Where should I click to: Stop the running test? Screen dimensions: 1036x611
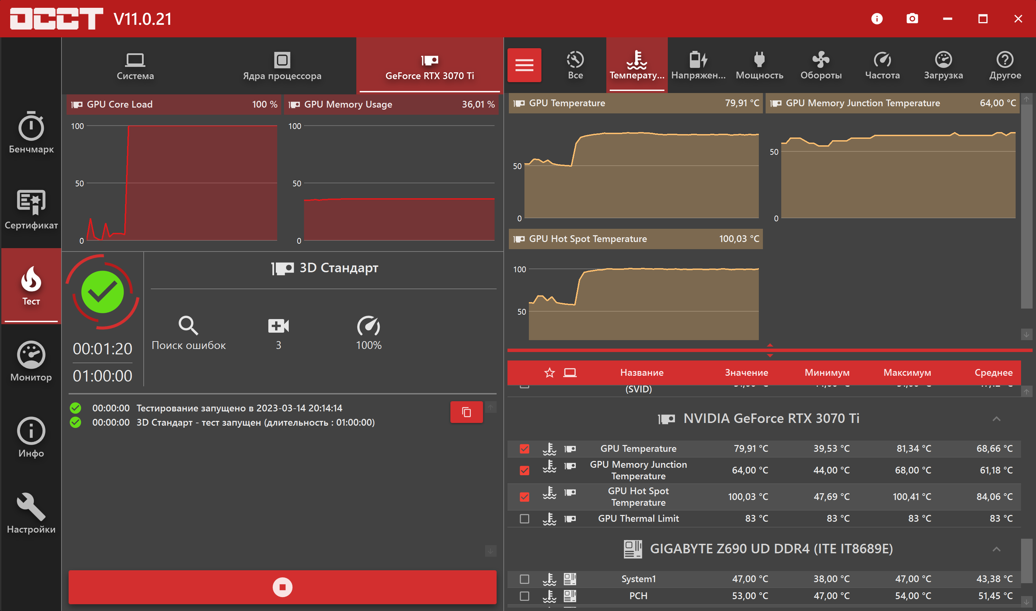282,587
